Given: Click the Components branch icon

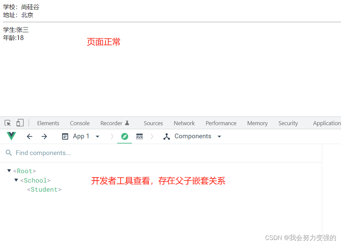Looking at the screenshot, I should [x=167, y=136].
